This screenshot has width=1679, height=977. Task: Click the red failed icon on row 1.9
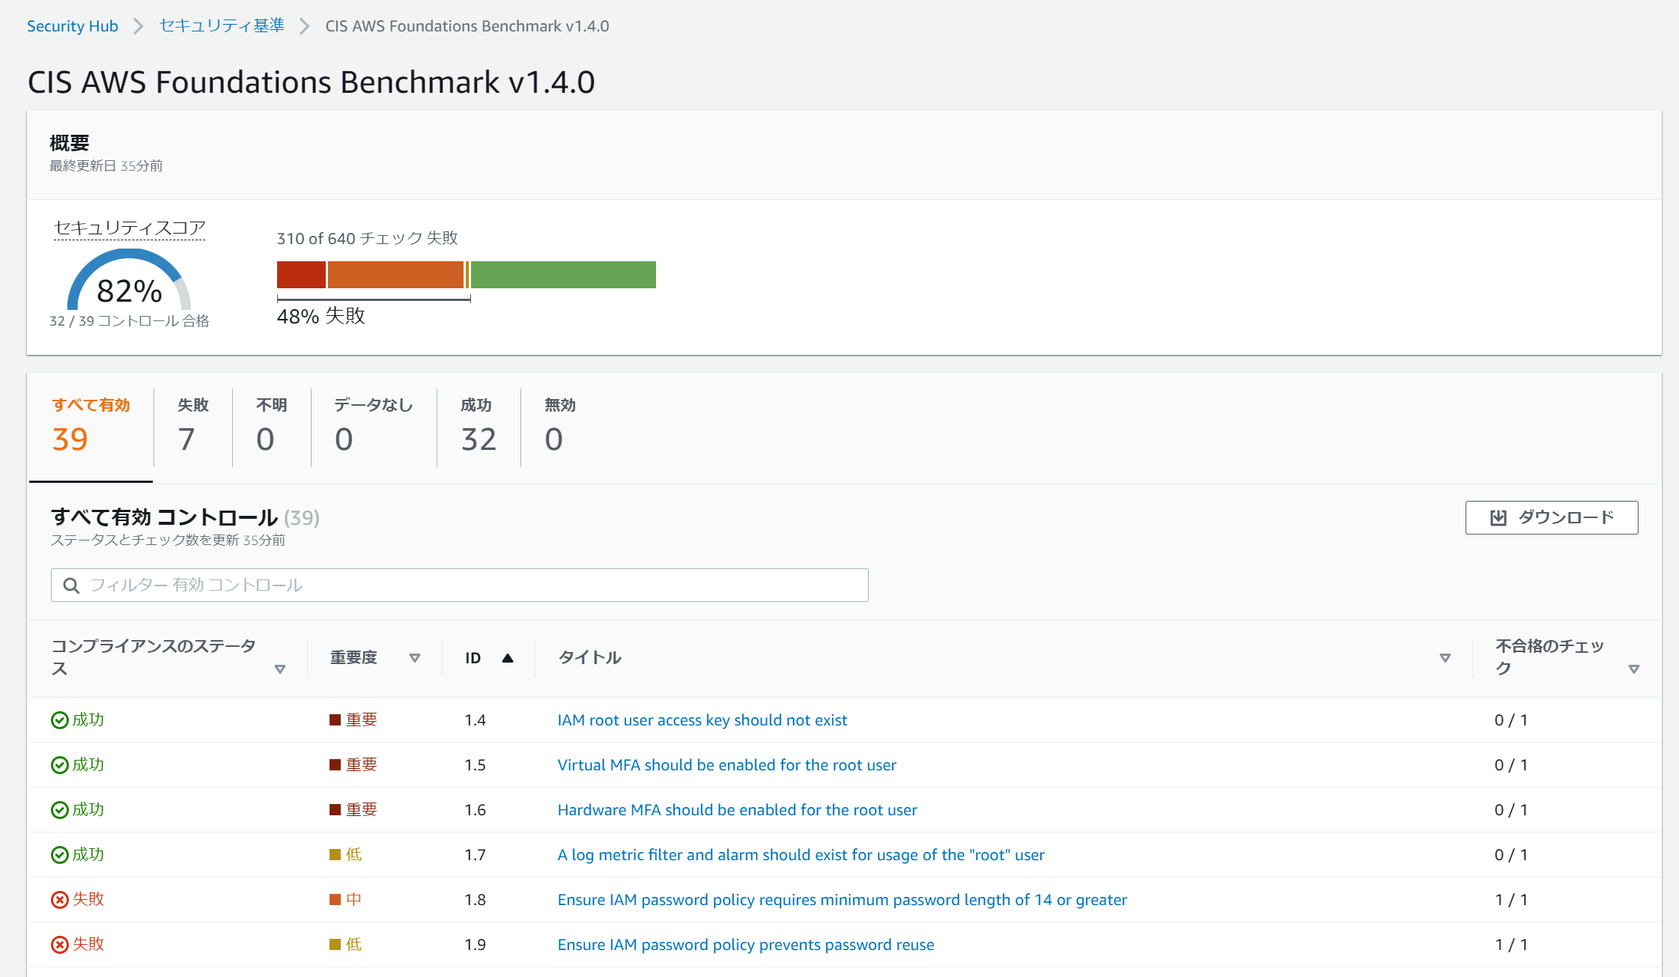(x=60, y=945)
